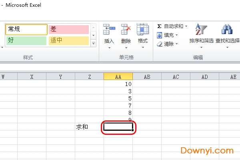Click the Insert cells icon

tap(109, 29)
